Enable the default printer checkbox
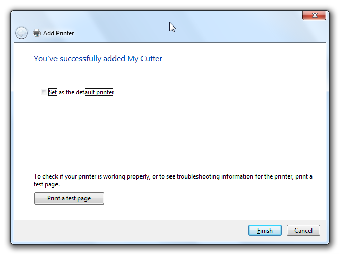This screenshot has width=340, height=255. pyautogui.click(x=44, y=92)
